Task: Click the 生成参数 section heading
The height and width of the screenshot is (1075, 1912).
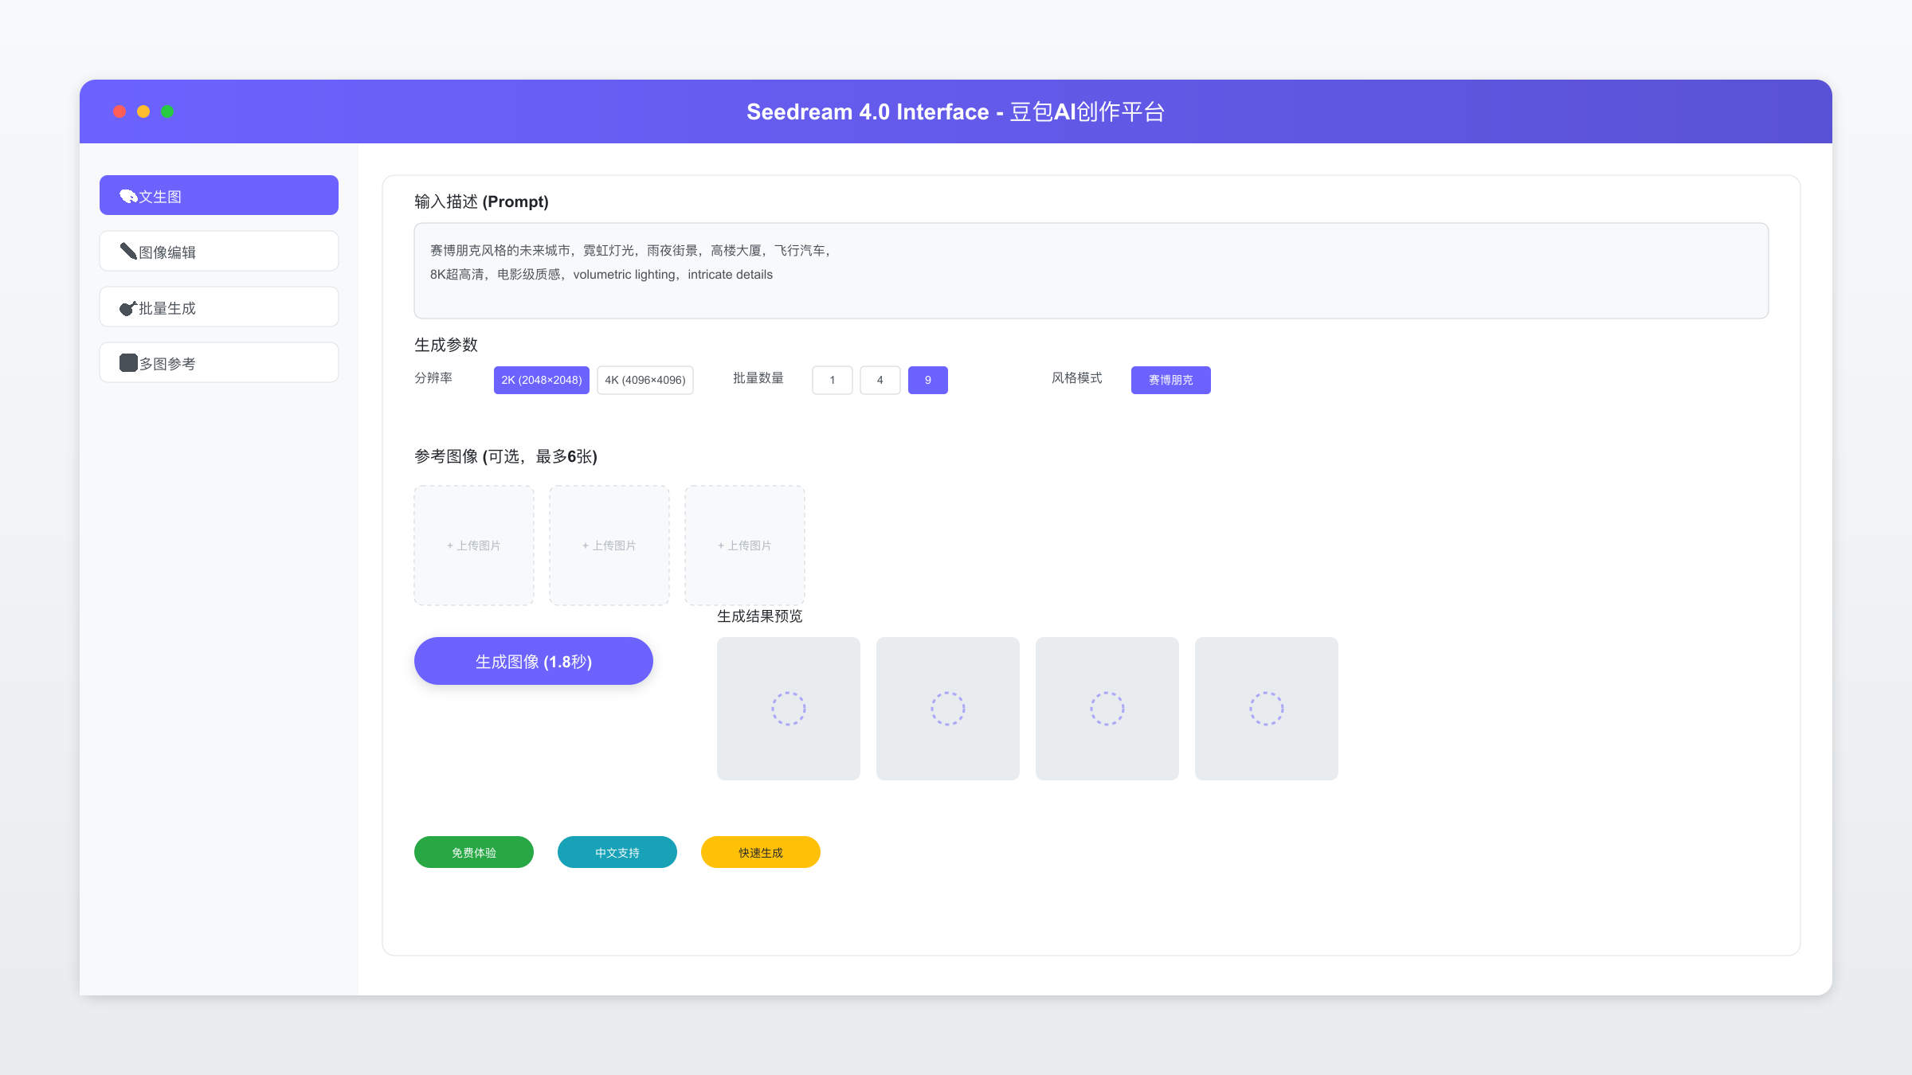Action: click(x=446, y=345)
